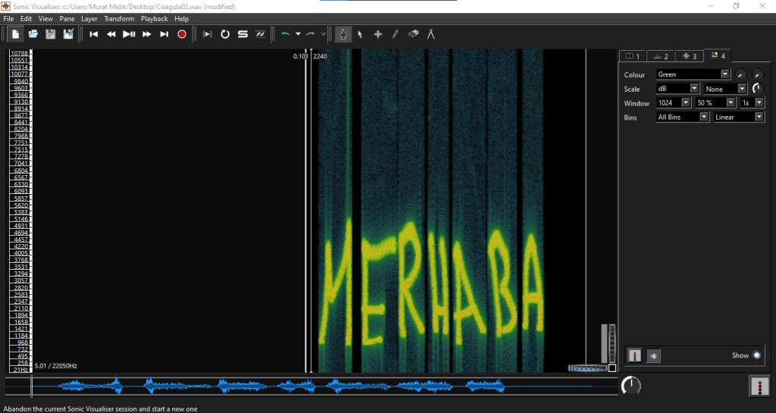
Task: Rewind to the start of the audio
Action: pos(94,34)
